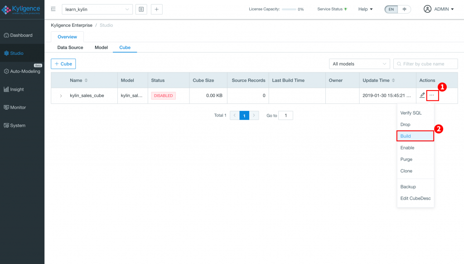The height and width of the screenshot is (264, 464).
Task: Click the project list icon next to learn_kylin
Action: pos(141,9)
